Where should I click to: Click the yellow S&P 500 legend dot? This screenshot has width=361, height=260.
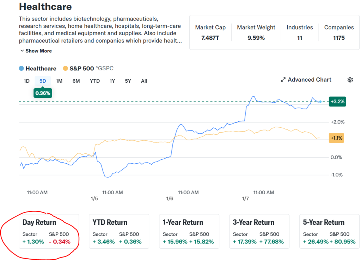[x=65, y=69]
